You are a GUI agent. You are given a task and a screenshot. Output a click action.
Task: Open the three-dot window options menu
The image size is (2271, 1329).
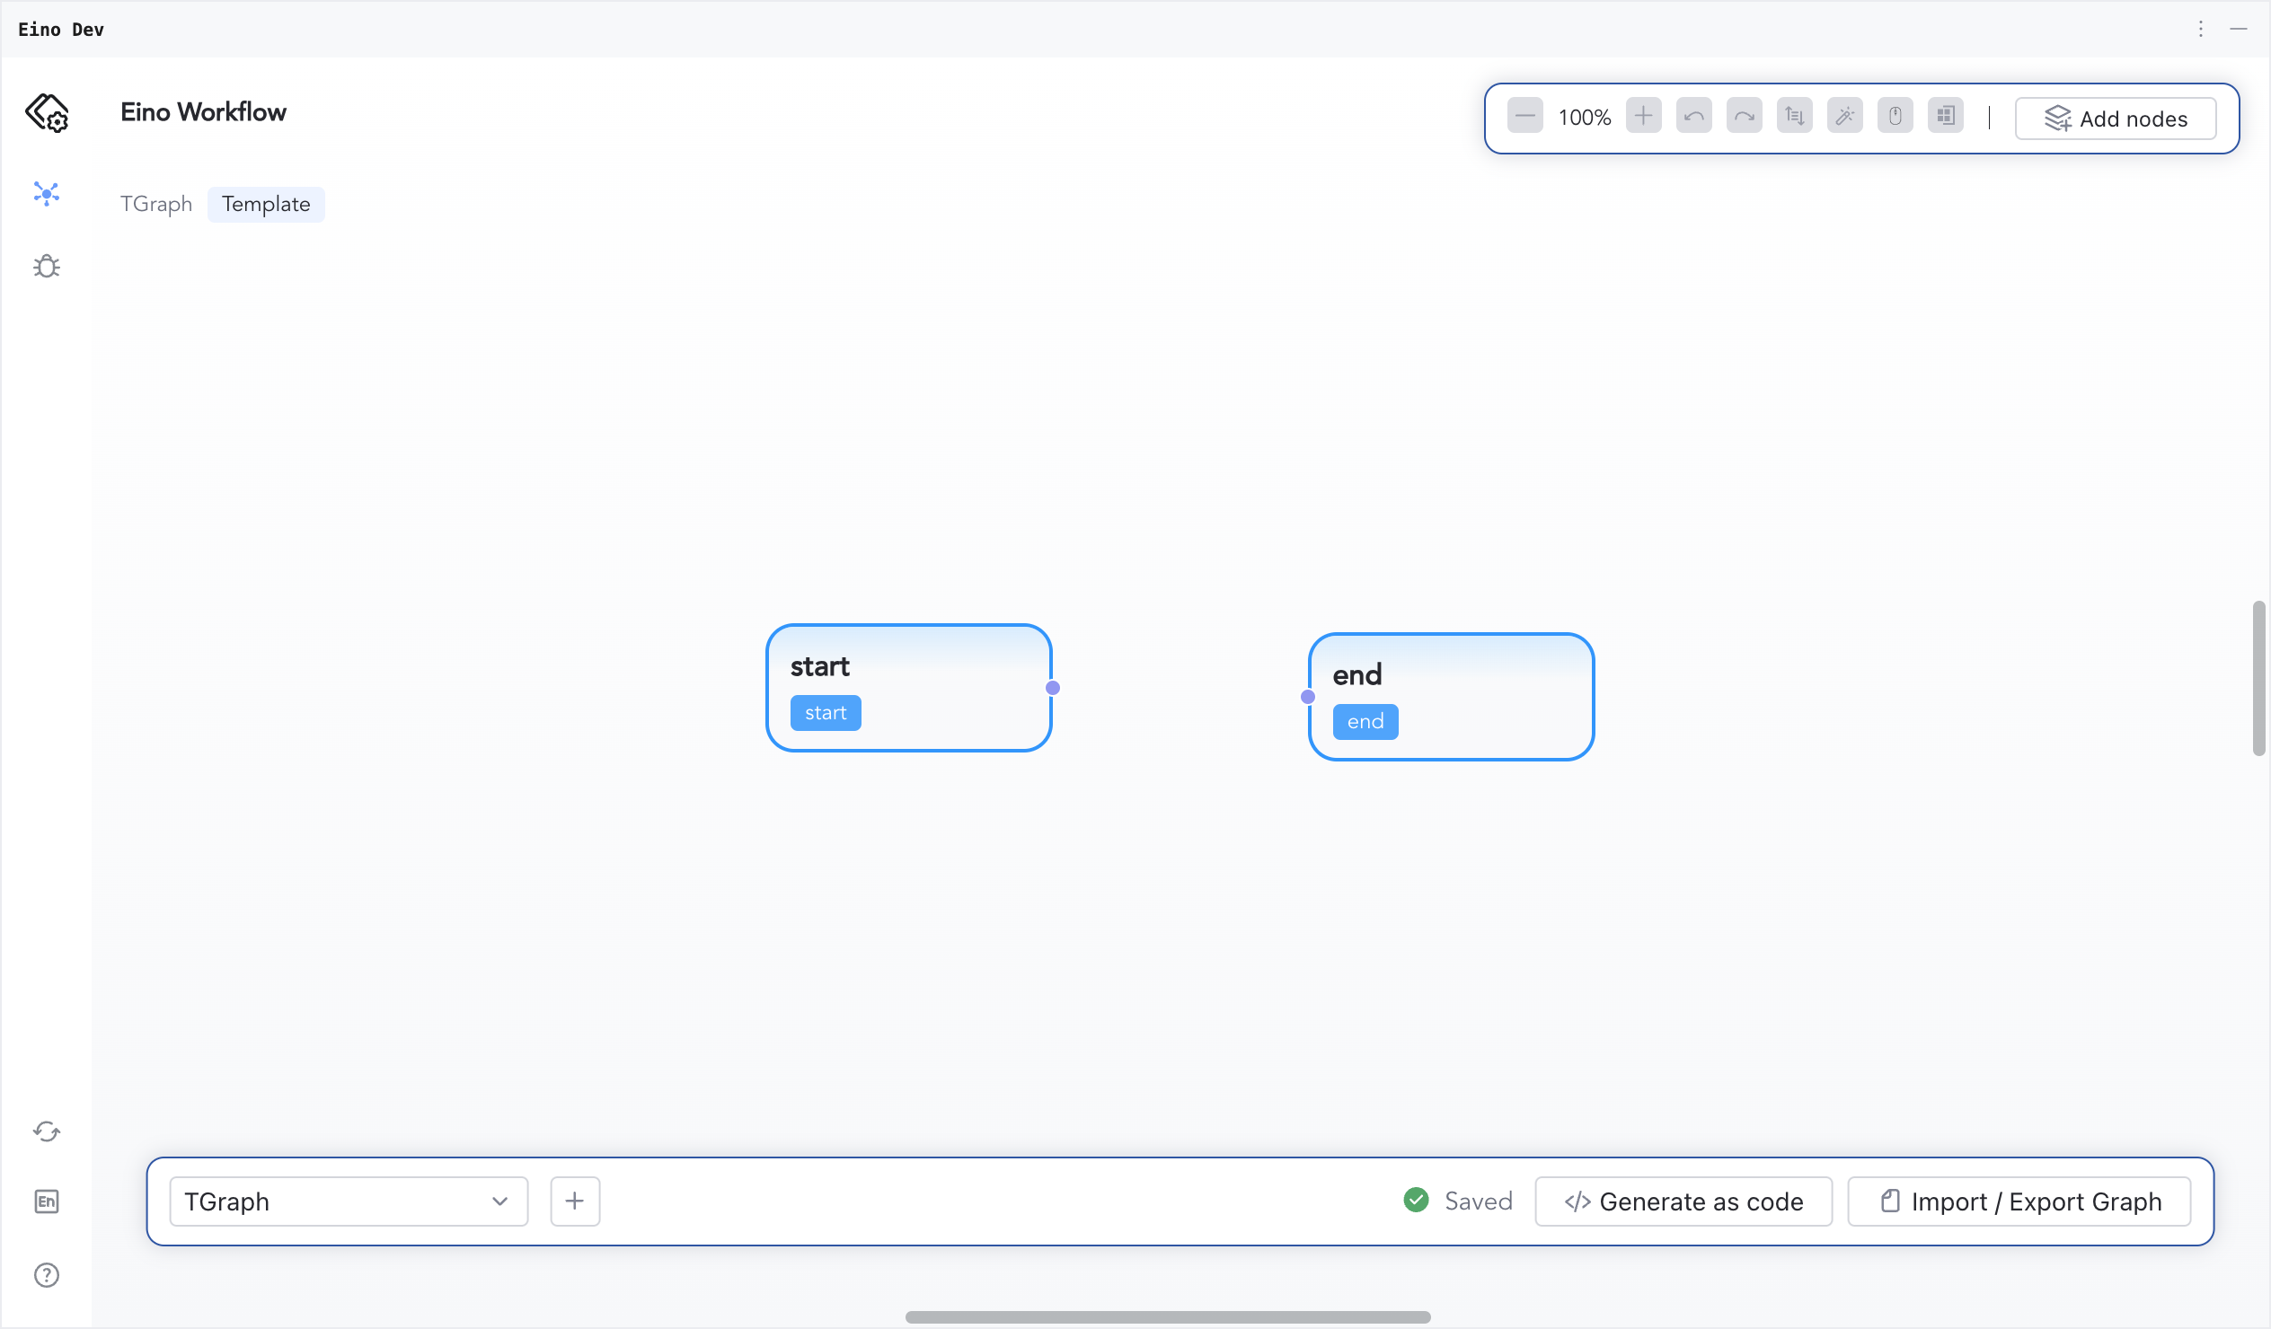pyautogui.click(x=2201, y=29)
